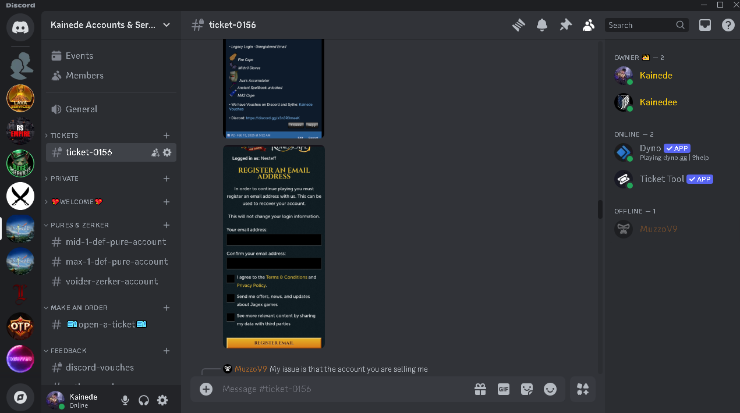Mute microphone in user panel

[x=125, y=400]
